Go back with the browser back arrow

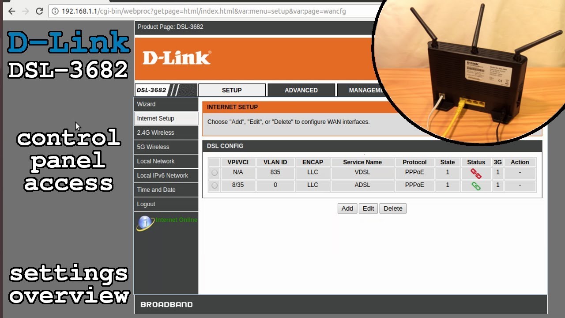(x=12, y=11)
